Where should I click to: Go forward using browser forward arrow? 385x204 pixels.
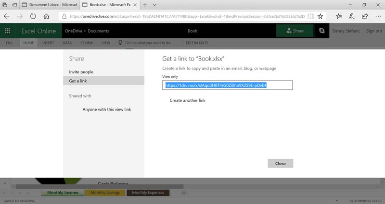tap(20, 16)
